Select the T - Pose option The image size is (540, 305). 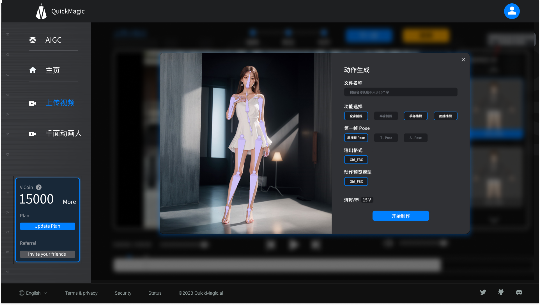pos(386,138)
